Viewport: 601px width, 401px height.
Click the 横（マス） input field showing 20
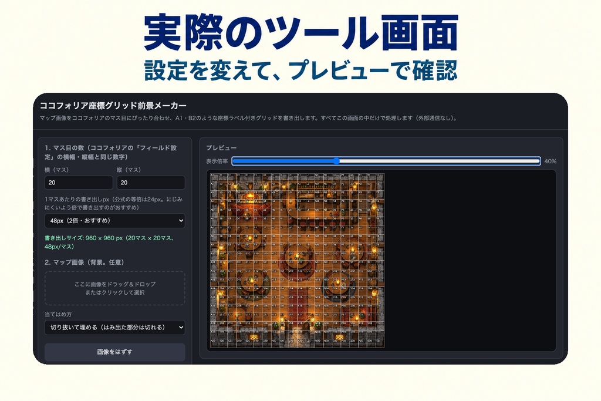[79, 183]
